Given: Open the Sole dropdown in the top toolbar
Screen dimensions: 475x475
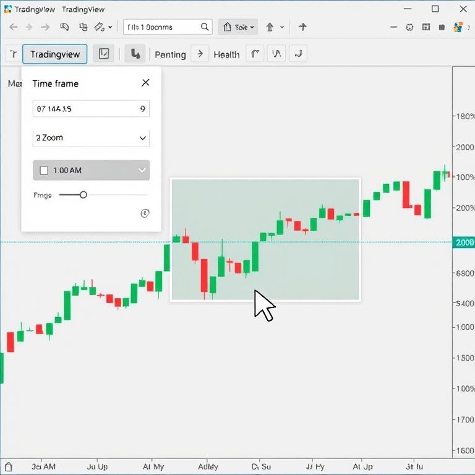Looking at the screenshot, I should pos(238,27).
